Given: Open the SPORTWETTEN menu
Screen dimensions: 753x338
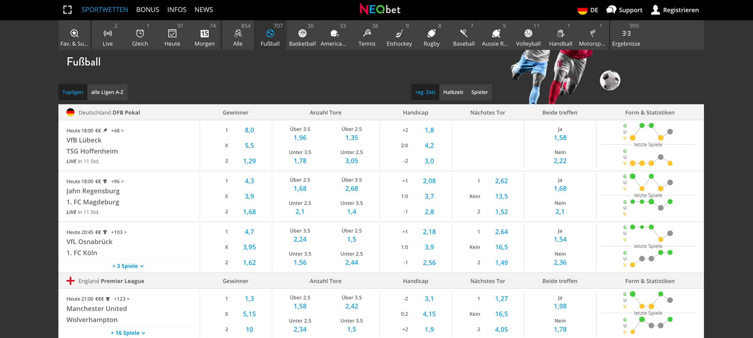Looking at the screenshot, I should point(105,10).
